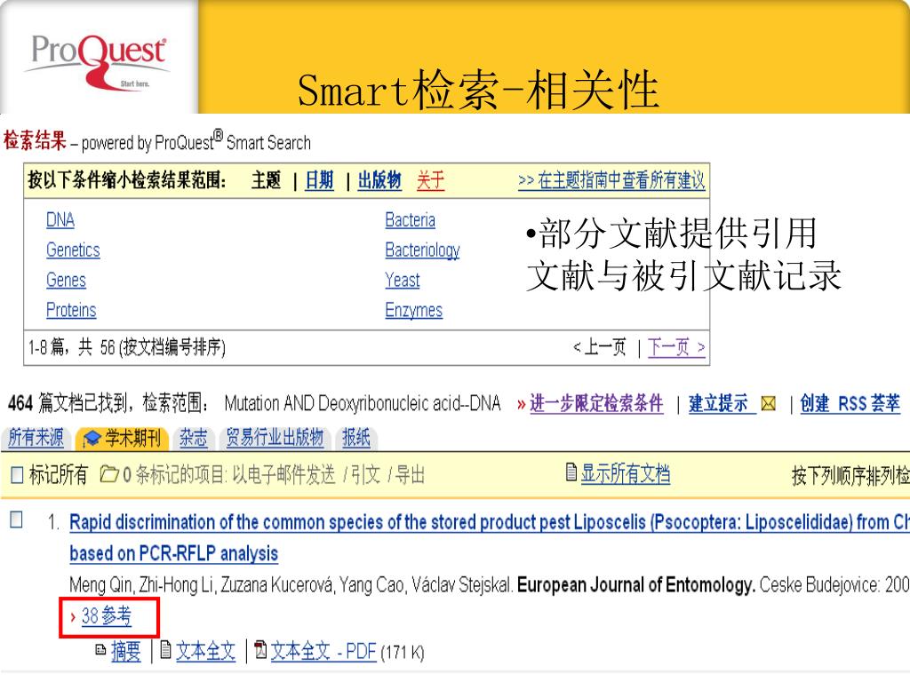Image resolution: width=910 pixels, height=682 pixels.
Task: Open 在主题指南中查看所有建议 link
Action: 611,180
